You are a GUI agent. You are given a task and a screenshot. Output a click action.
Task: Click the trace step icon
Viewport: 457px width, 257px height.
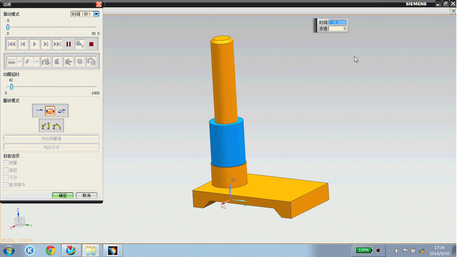tap(29, 61)
